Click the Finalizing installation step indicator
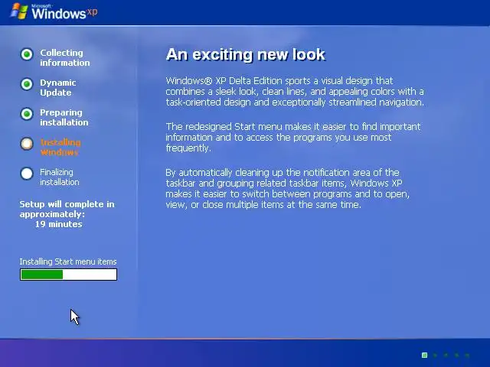Image resolution: width=490 pixels, height=367 pixels. (x=27, y=174)
